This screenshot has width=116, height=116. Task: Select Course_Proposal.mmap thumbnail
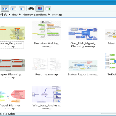point(12,33)
